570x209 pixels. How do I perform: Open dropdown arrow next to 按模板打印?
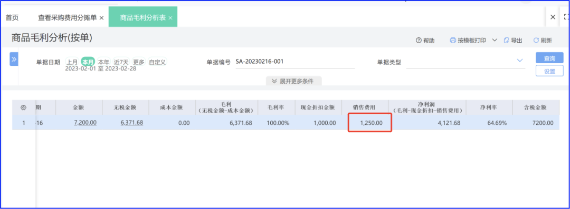(495, 41)
